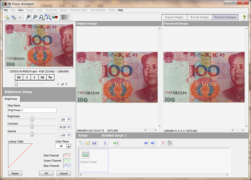
Task: Open the Help menu
Action: click(120, 10)
